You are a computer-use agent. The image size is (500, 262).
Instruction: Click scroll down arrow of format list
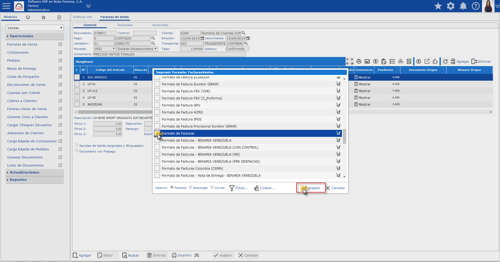344,177
